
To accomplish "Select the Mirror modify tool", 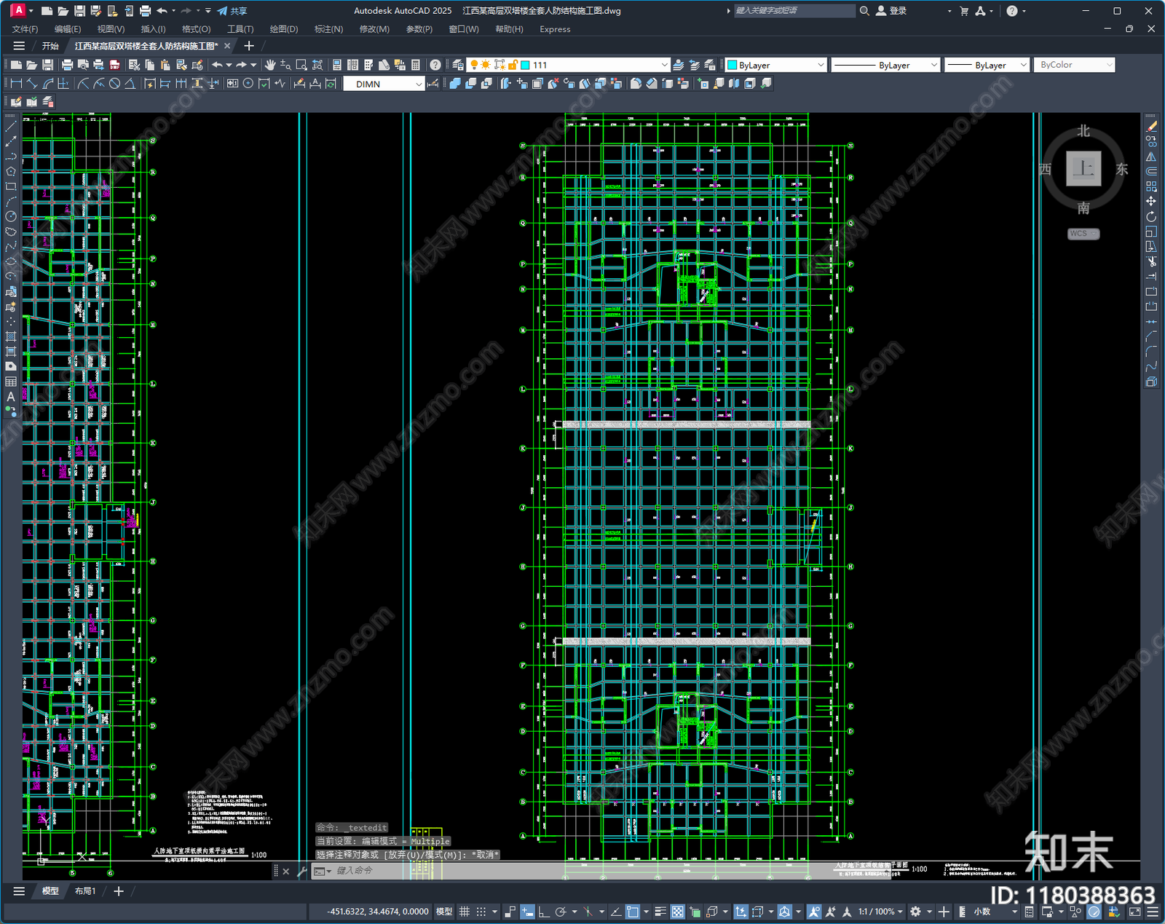I will [x=1151, y=156].
